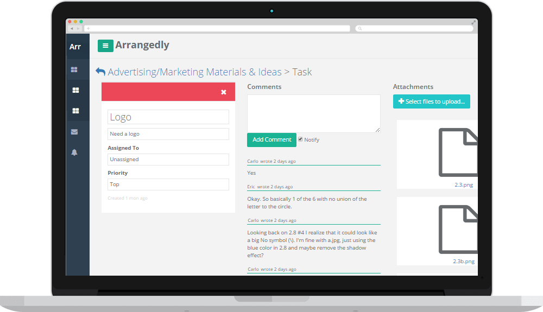
Task: Open the Assigned To Unassigned field
Action: pyautogui.click(x=168, y=160)
